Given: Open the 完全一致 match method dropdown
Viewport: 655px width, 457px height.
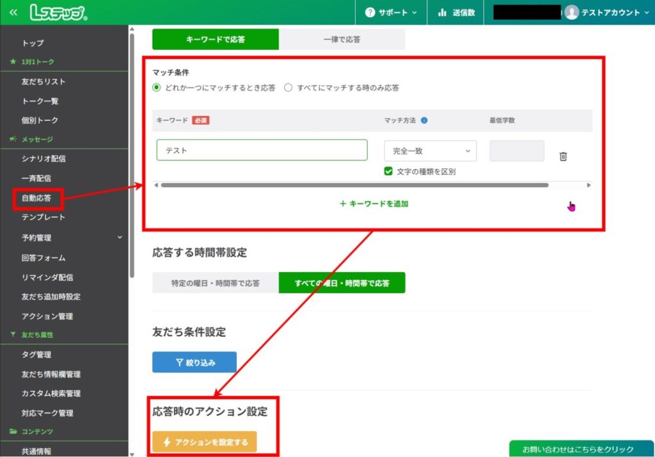Looking at the screenshot, I should tap(430, 151).
